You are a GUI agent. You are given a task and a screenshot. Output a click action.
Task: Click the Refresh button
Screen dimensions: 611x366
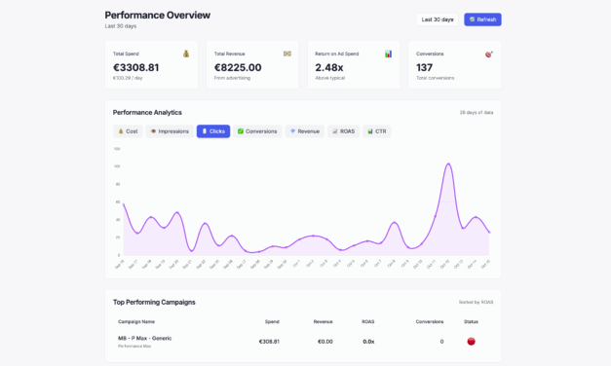(482, 19)
